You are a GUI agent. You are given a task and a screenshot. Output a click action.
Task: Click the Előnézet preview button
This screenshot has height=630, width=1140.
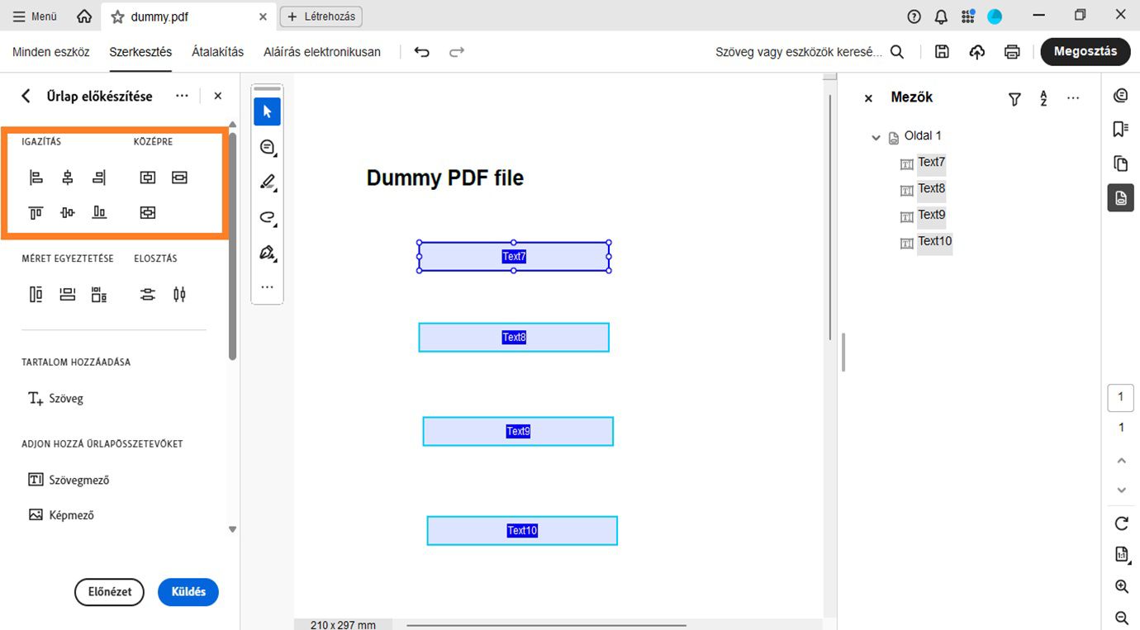pyautogui.click(x=110, y=592)
